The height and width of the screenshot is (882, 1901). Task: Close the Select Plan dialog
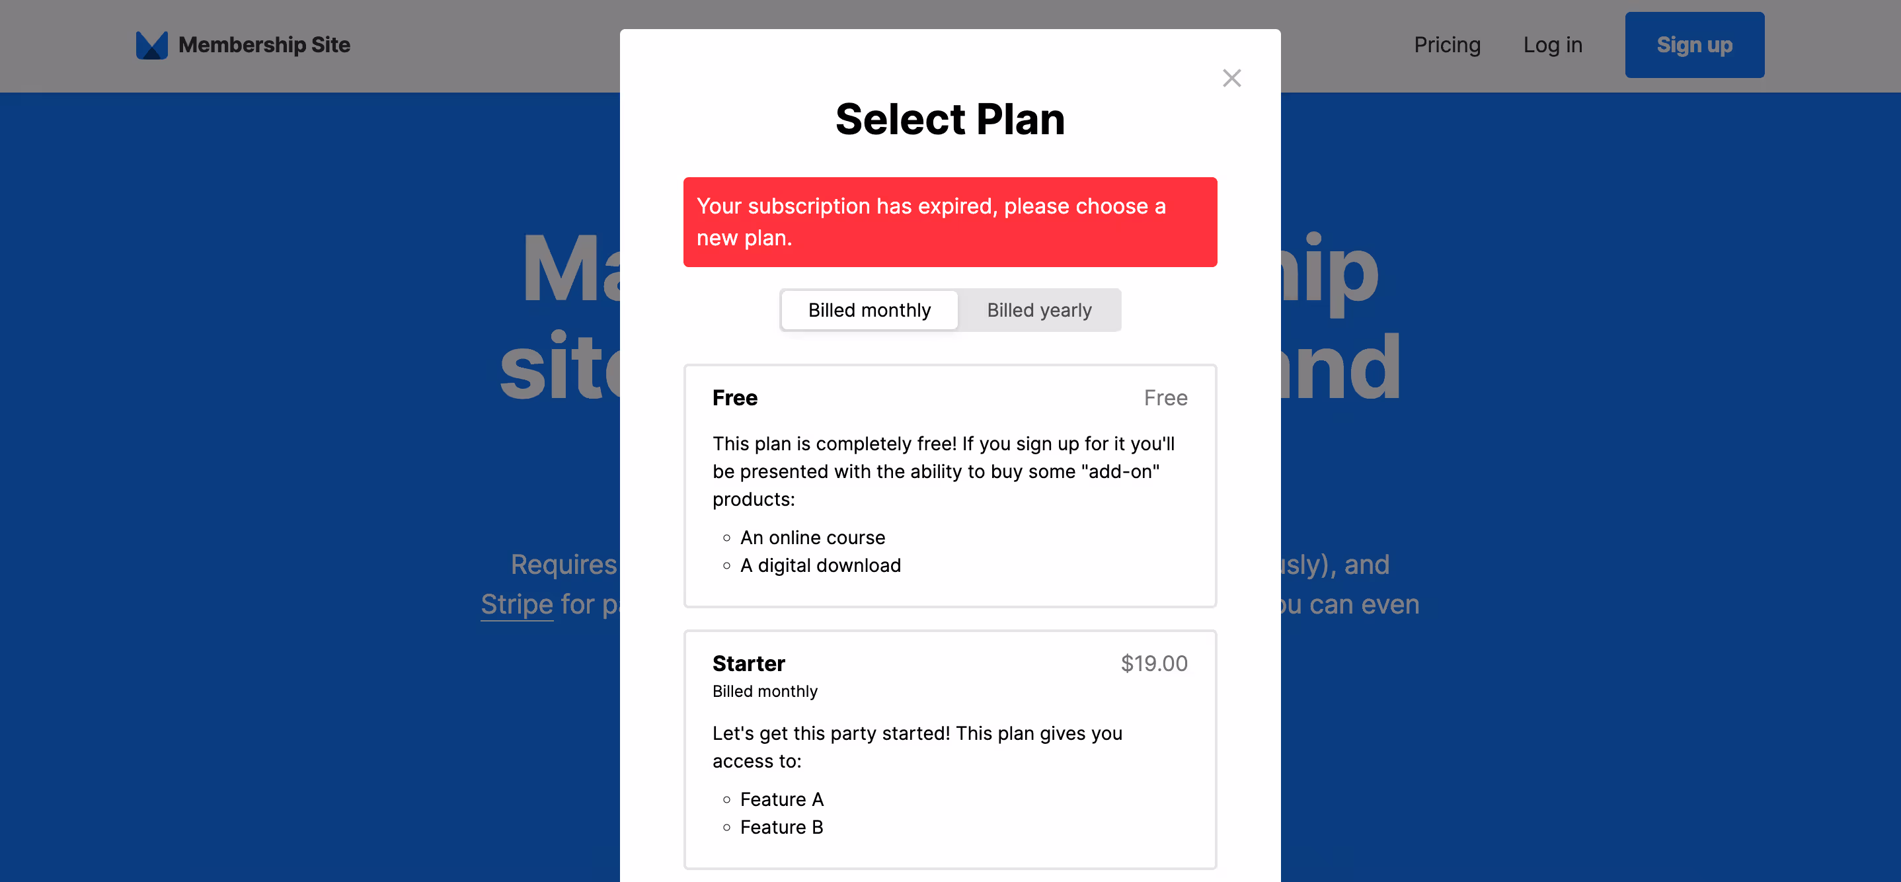[1231, 78]
